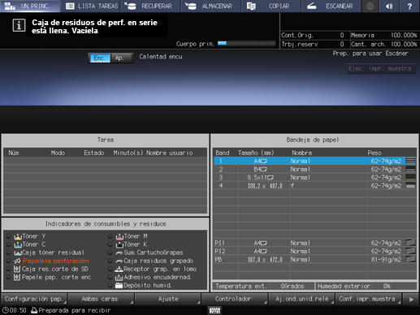Select the PB tray row
This screenshot has height=315, width=420.
[x=315, y=259]
